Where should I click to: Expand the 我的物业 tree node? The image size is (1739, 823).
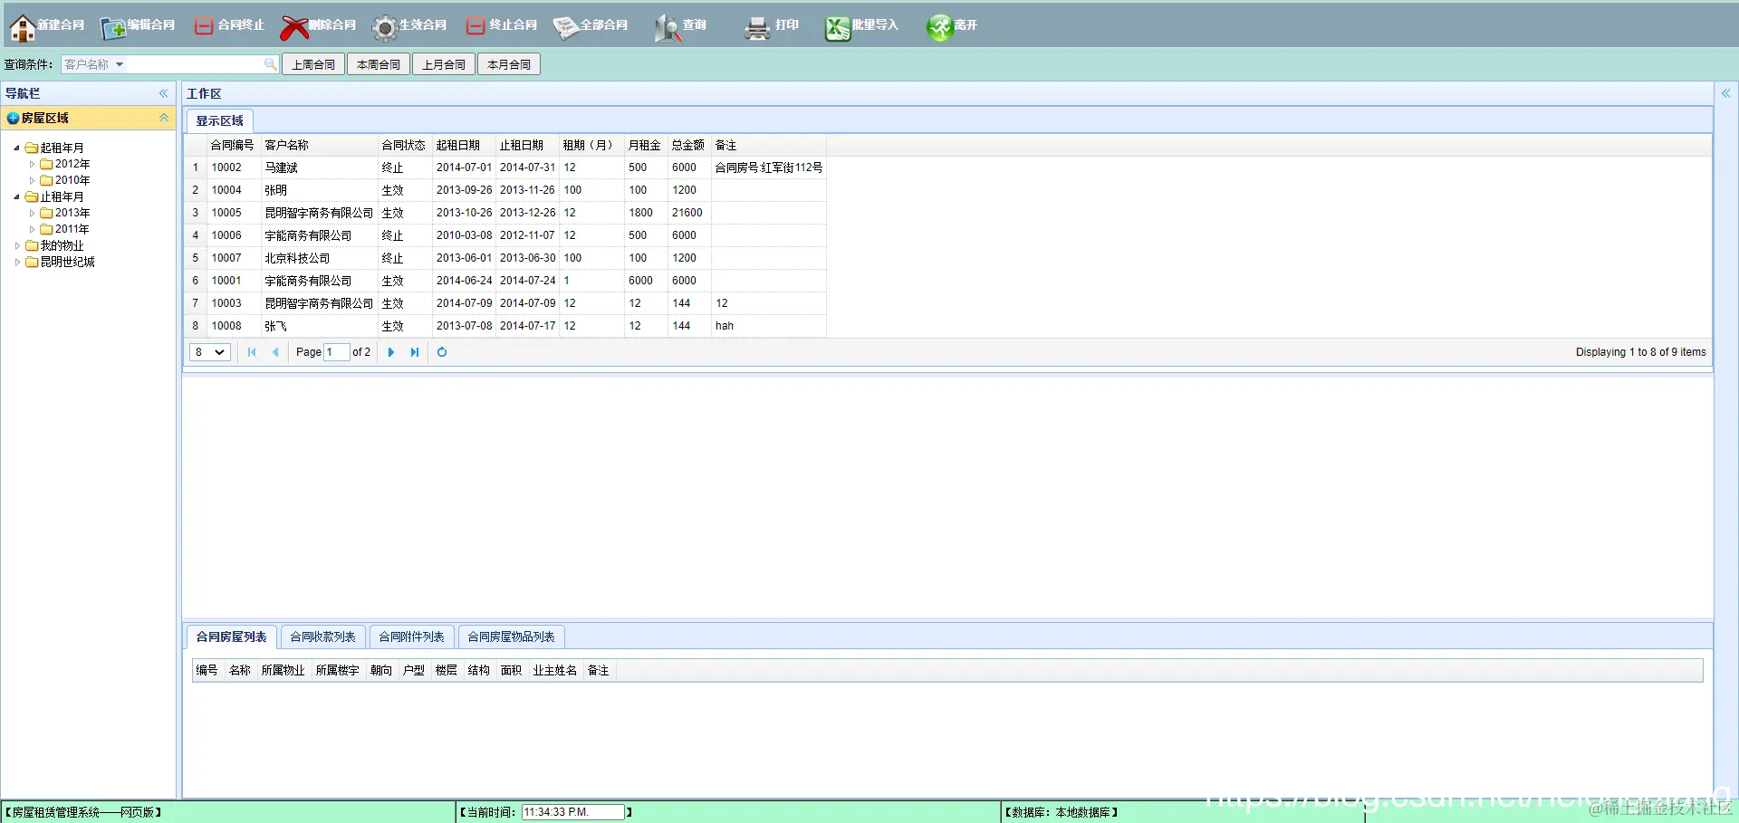(16, 245)
